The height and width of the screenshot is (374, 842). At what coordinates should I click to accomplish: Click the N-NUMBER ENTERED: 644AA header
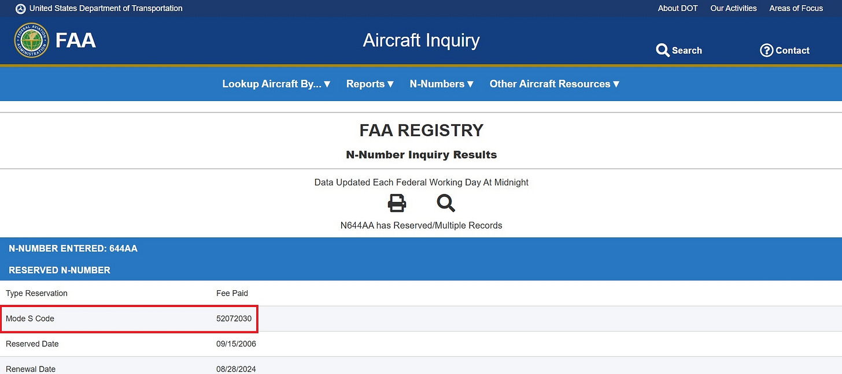pos(73,249)
